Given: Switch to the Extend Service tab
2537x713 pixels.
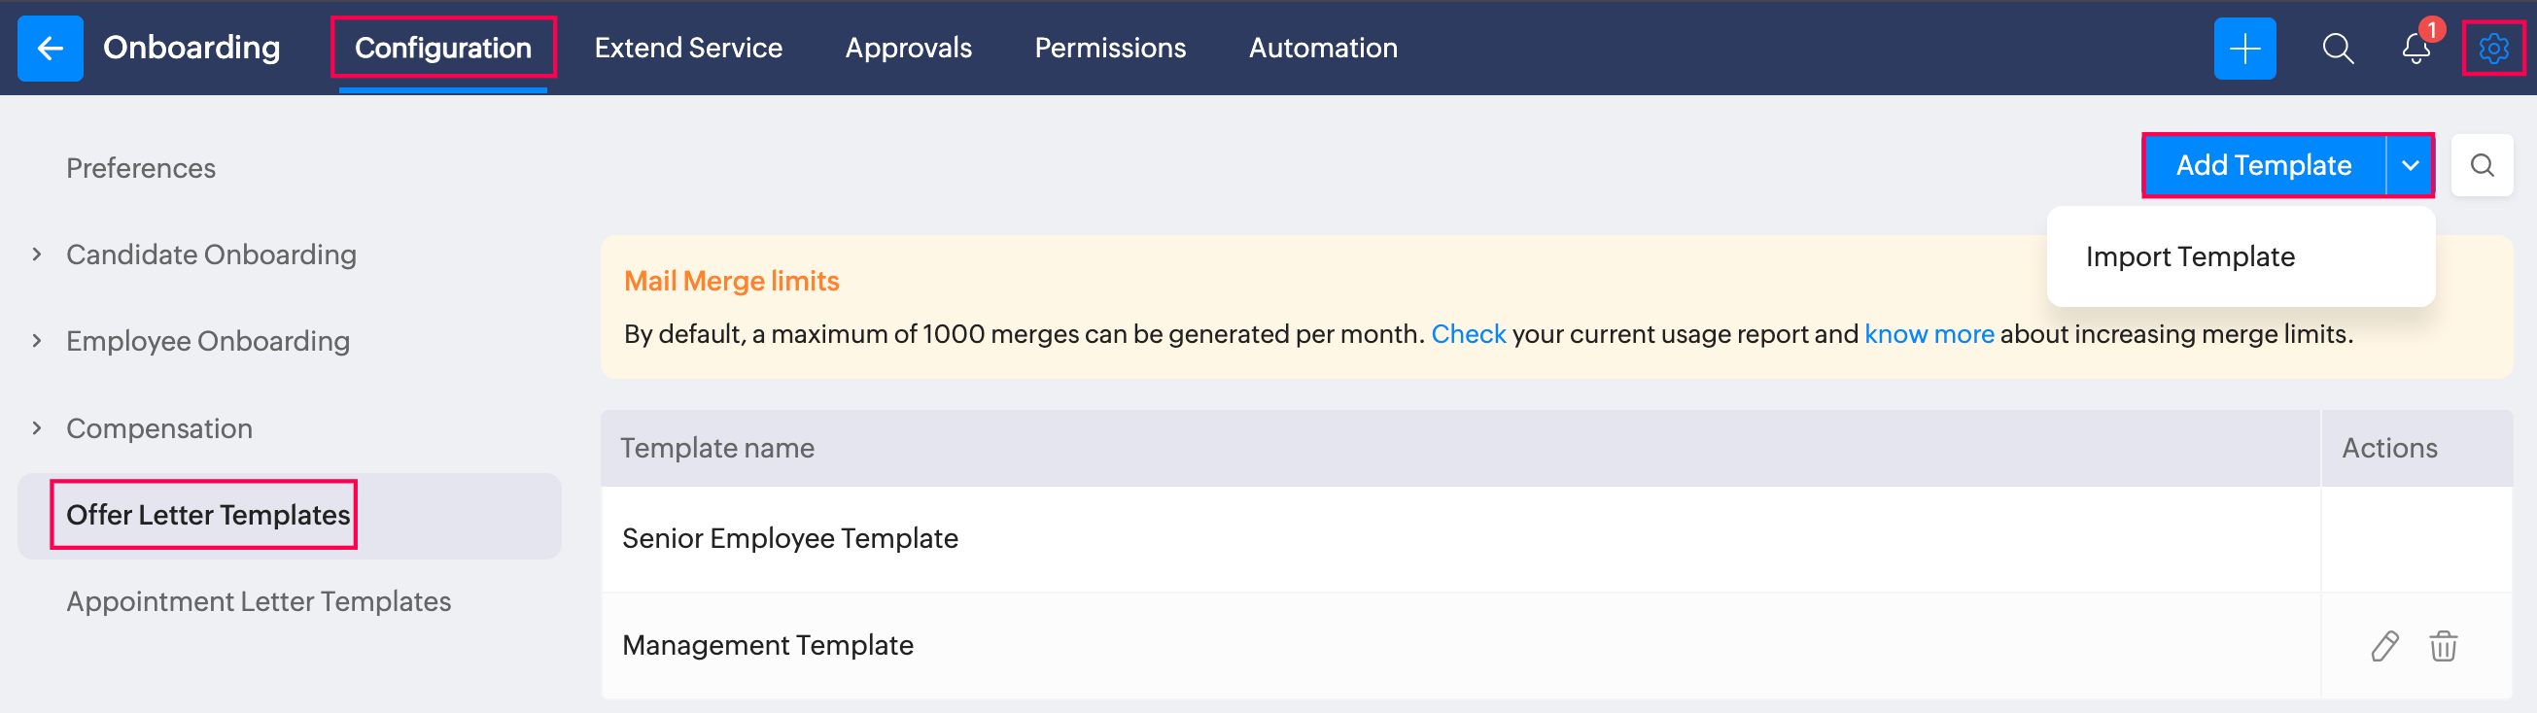Looking at the screenshot, I should (687, 49).
